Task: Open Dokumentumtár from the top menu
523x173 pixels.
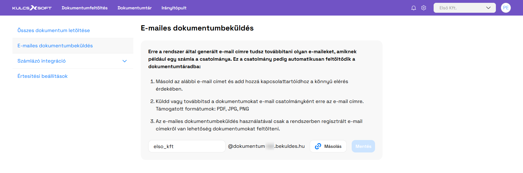Action: [x=134, y=8]
